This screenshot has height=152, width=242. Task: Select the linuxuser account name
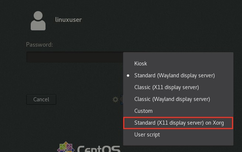(x=68, y=20)
